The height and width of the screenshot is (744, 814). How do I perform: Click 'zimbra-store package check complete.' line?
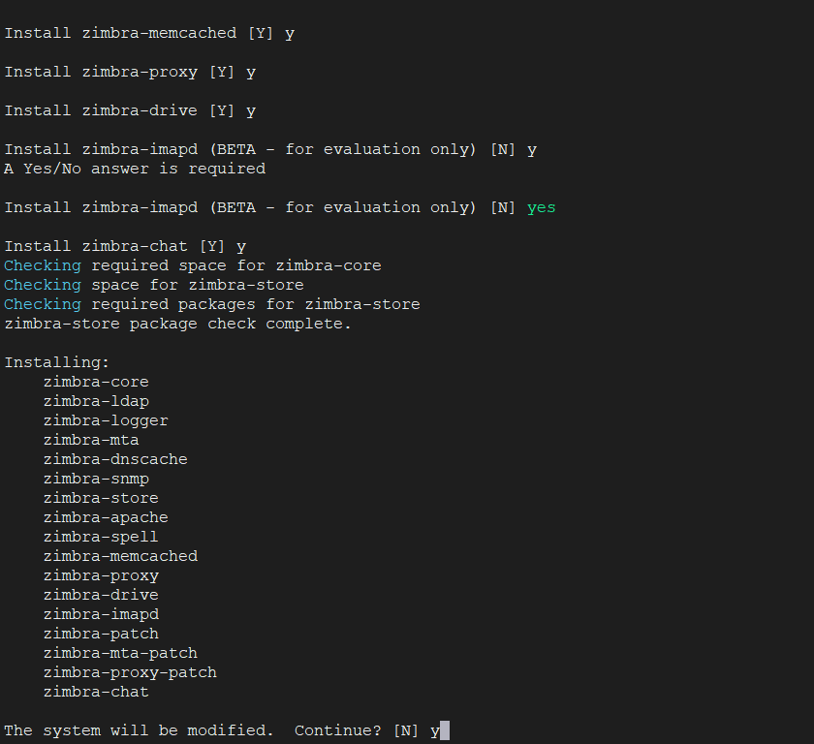click(178, 324)
